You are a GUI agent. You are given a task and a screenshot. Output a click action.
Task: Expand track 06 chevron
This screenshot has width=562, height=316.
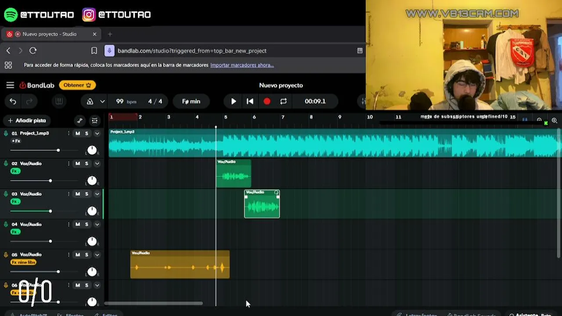pos(97,285)
